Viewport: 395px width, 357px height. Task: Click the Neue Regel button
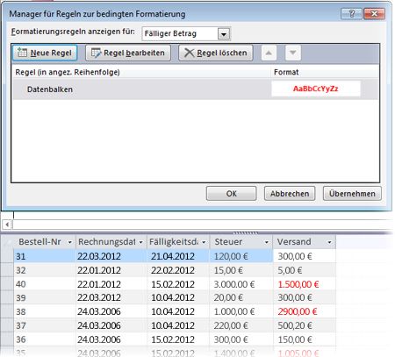[45, 53]
